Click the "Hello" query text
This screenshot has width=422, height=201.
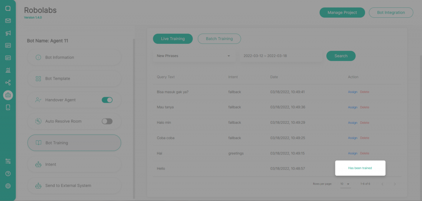coord(161,169)
